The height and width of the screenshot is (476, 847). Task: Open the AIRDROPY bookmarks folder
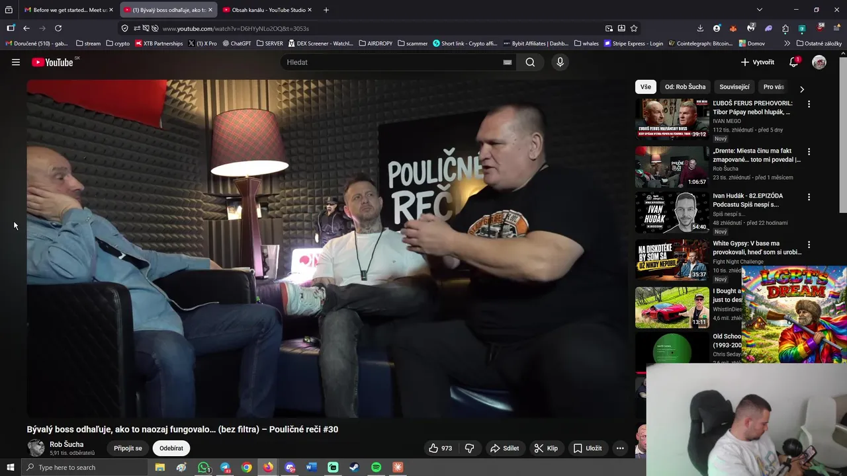376,44
